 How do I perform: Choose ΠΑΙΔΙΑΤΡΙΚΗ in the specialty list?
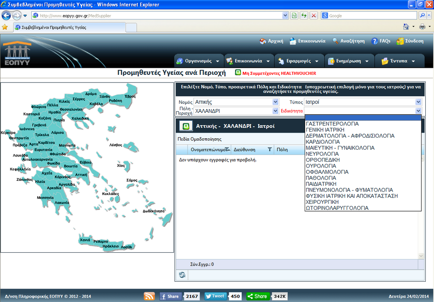click(321, 184)
